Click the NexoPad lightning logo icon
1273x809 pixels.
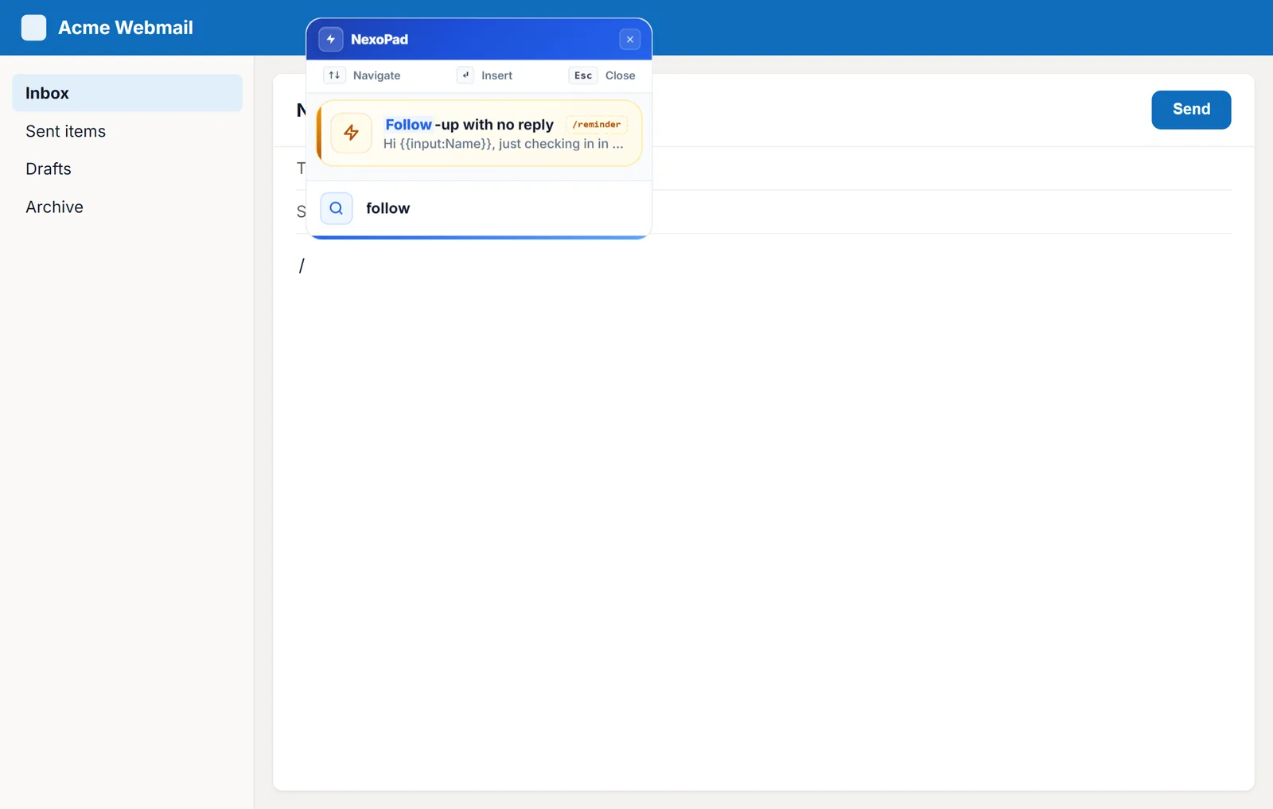pyautogui.click(x=331, y=39)
